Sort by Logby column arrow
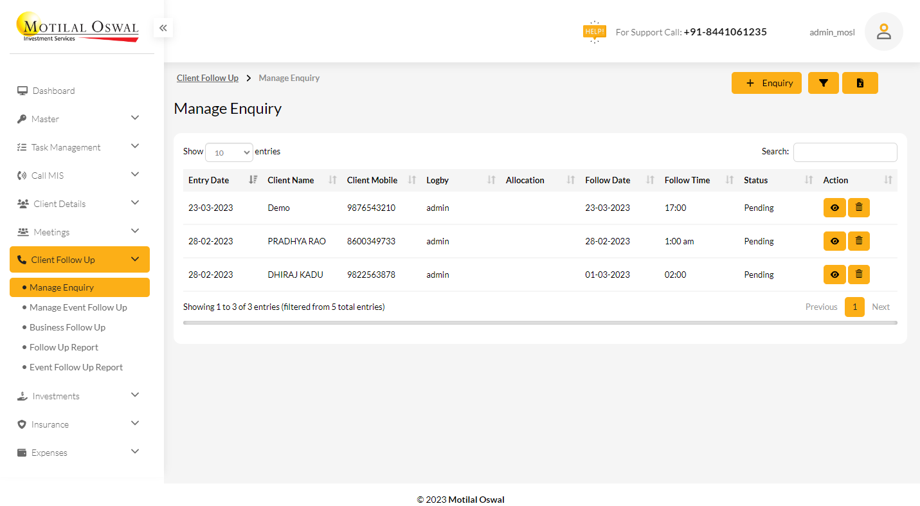 click(491, 180)
